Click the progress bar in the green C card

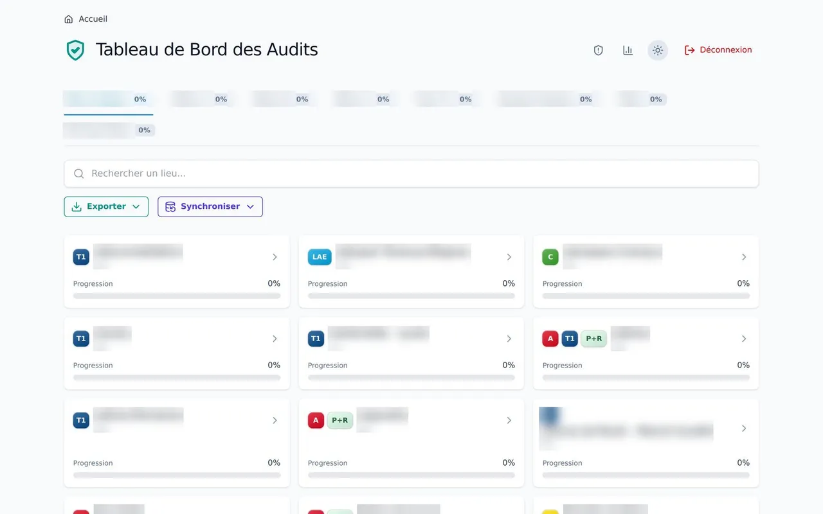click(646, 296)
